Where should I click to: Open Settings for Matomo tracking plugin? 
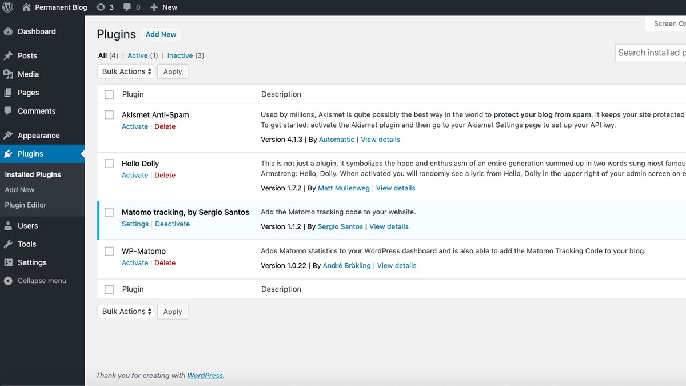coord(135,224)
